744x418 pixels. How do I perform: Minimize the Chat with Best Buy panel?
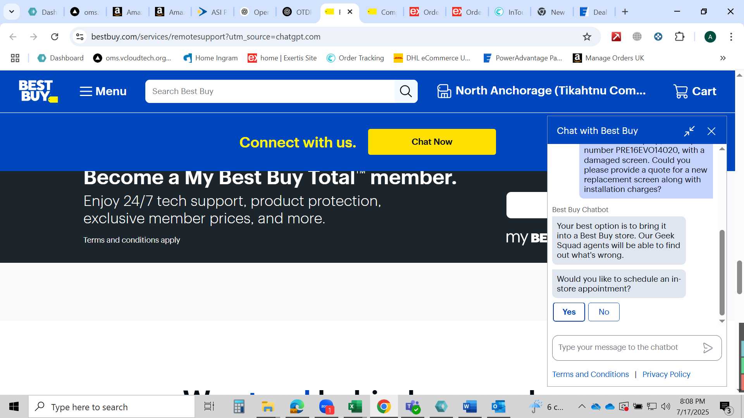(689, 131)
